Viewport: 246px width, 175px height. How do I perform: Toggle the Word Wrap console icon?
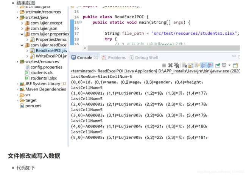[197, 65]
